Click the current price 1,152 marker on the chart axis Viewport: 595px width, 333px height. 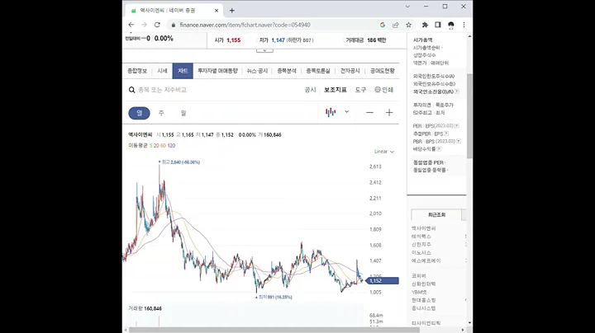pyautogui.click(x=383, y=281)
